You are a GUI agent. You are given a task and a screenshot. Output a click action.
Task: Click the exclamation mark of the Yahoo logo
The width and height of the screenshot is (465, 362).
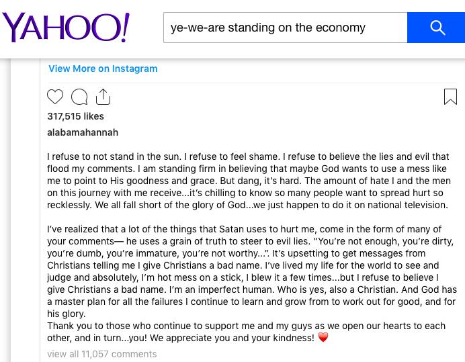tap(126, 27)
